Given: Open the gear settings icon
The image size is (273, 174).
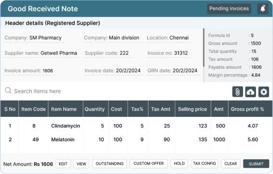Looking at the screenshot, I should (264, 92).
